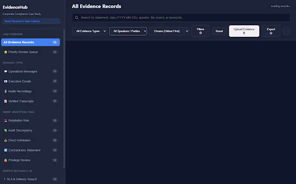Viewport: 296px width, 184px height.
Task: Select All Evidence Records in sidebar
Action: pos(30,42)
